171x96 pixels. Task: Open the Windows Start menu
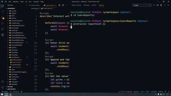click(x=2, y=94)
